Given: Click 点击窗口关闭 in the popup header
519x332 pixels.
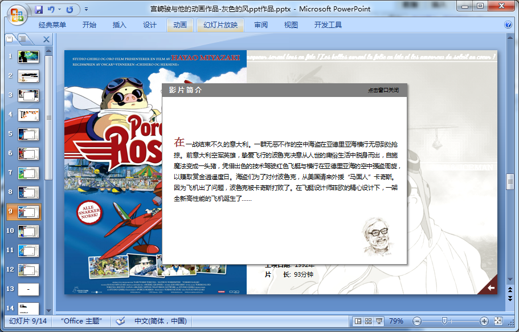Looking at the screenshot, I should [x=383, y=90].
